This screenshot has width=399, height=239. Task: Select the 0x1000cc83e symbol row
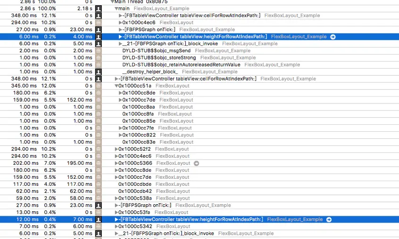pyautogui.click(x=139, y=142)
